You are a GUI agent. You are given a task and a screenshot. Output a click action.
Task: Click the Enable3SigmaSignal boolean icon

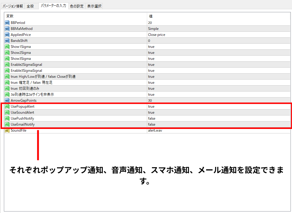(7, 71)
